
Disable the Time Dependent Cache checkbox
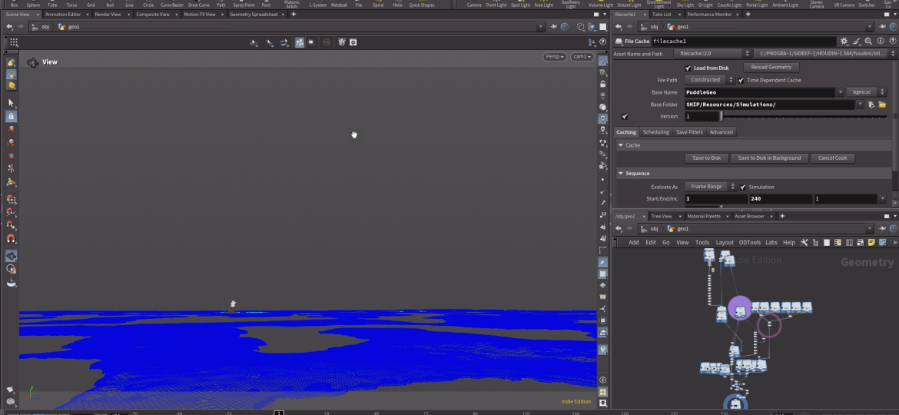click(x=741, y=80)
